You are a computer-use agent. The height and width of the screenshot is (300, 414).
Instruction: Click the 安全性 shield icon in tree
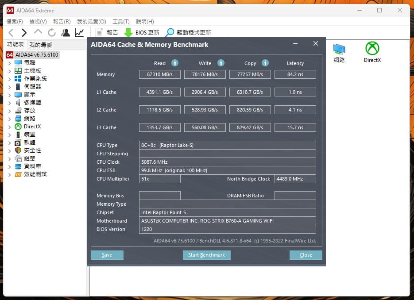(18, 150)
